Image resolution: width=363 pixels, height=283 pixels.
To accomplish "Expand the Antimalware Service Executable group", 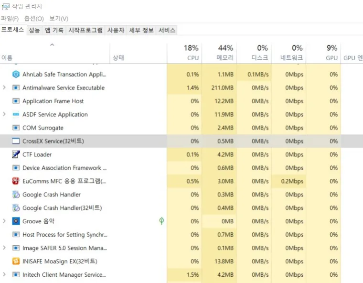I will click(x=4, y=87).
